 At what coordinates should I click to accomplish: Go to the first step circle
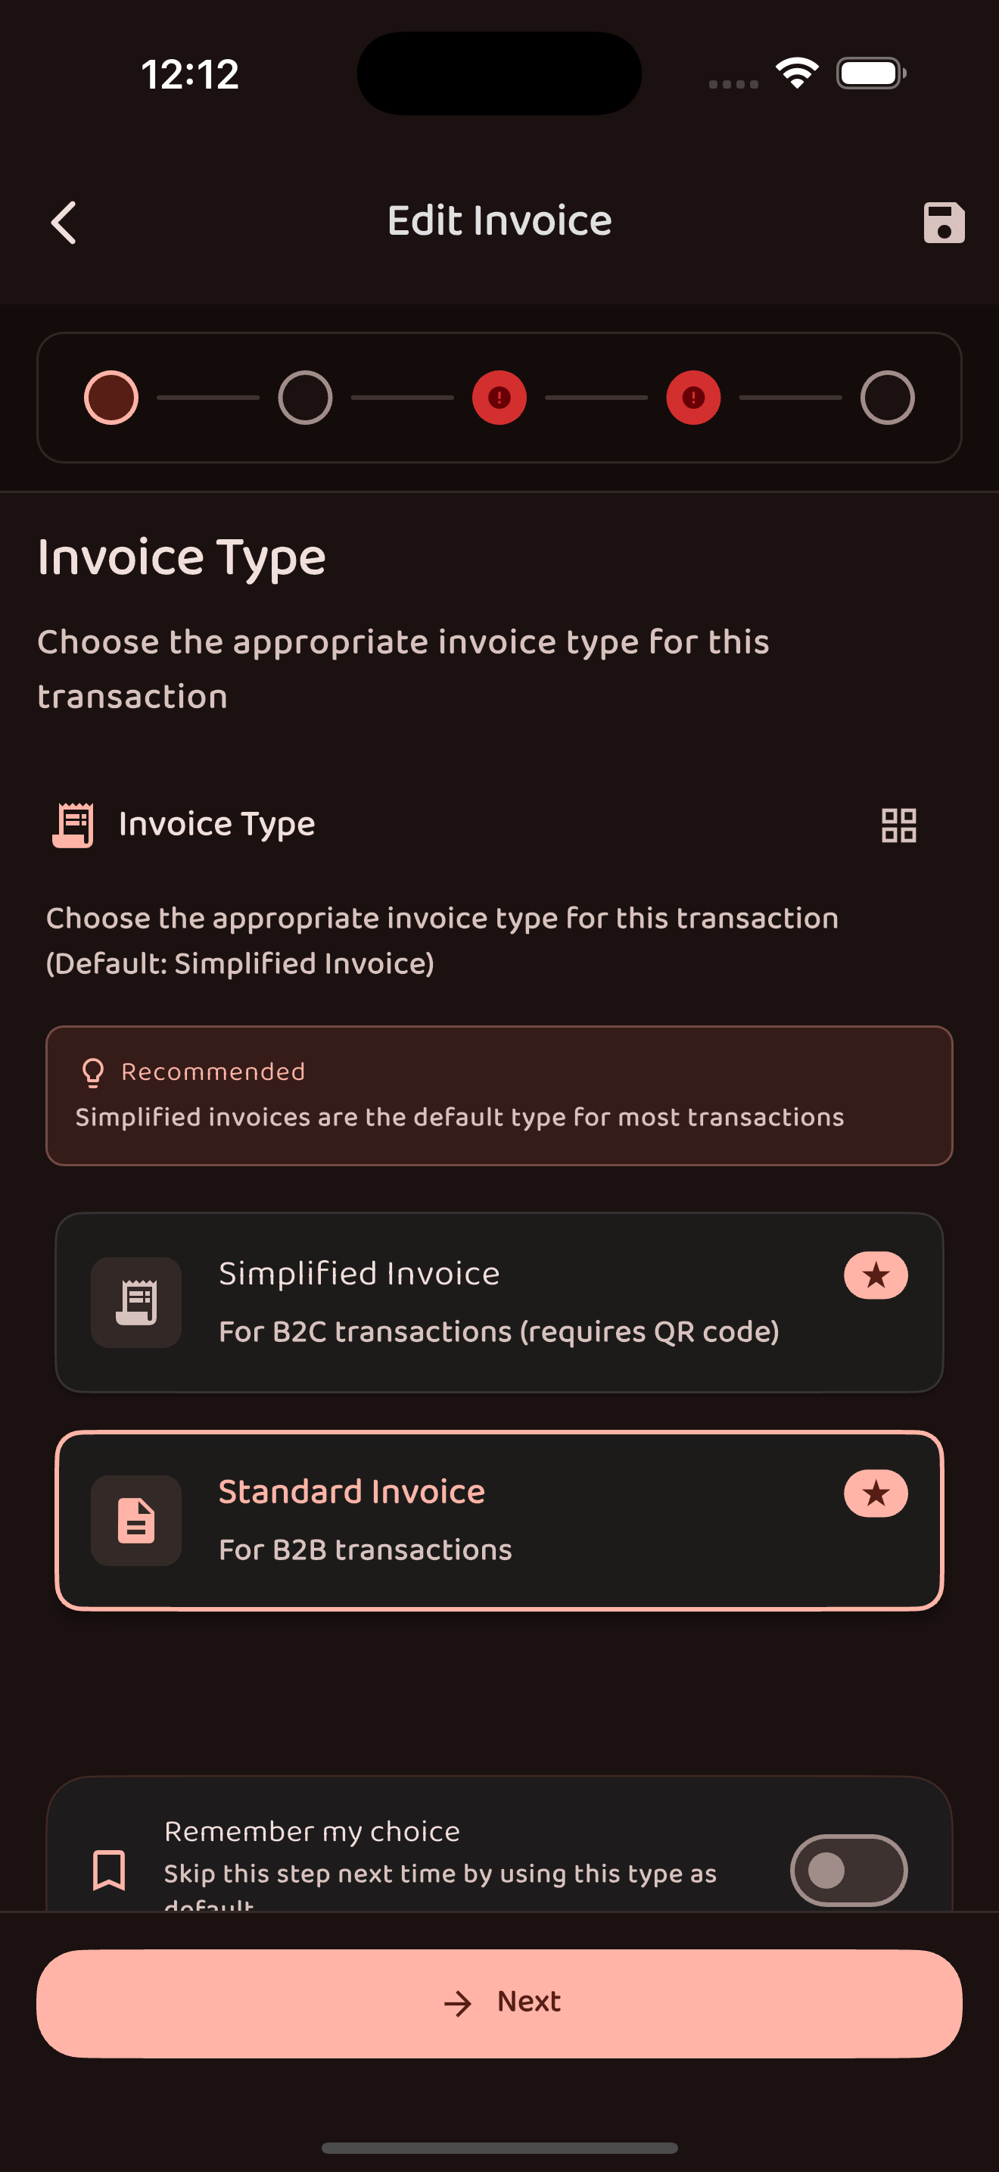pyautogui.click(x=111, y=397)
